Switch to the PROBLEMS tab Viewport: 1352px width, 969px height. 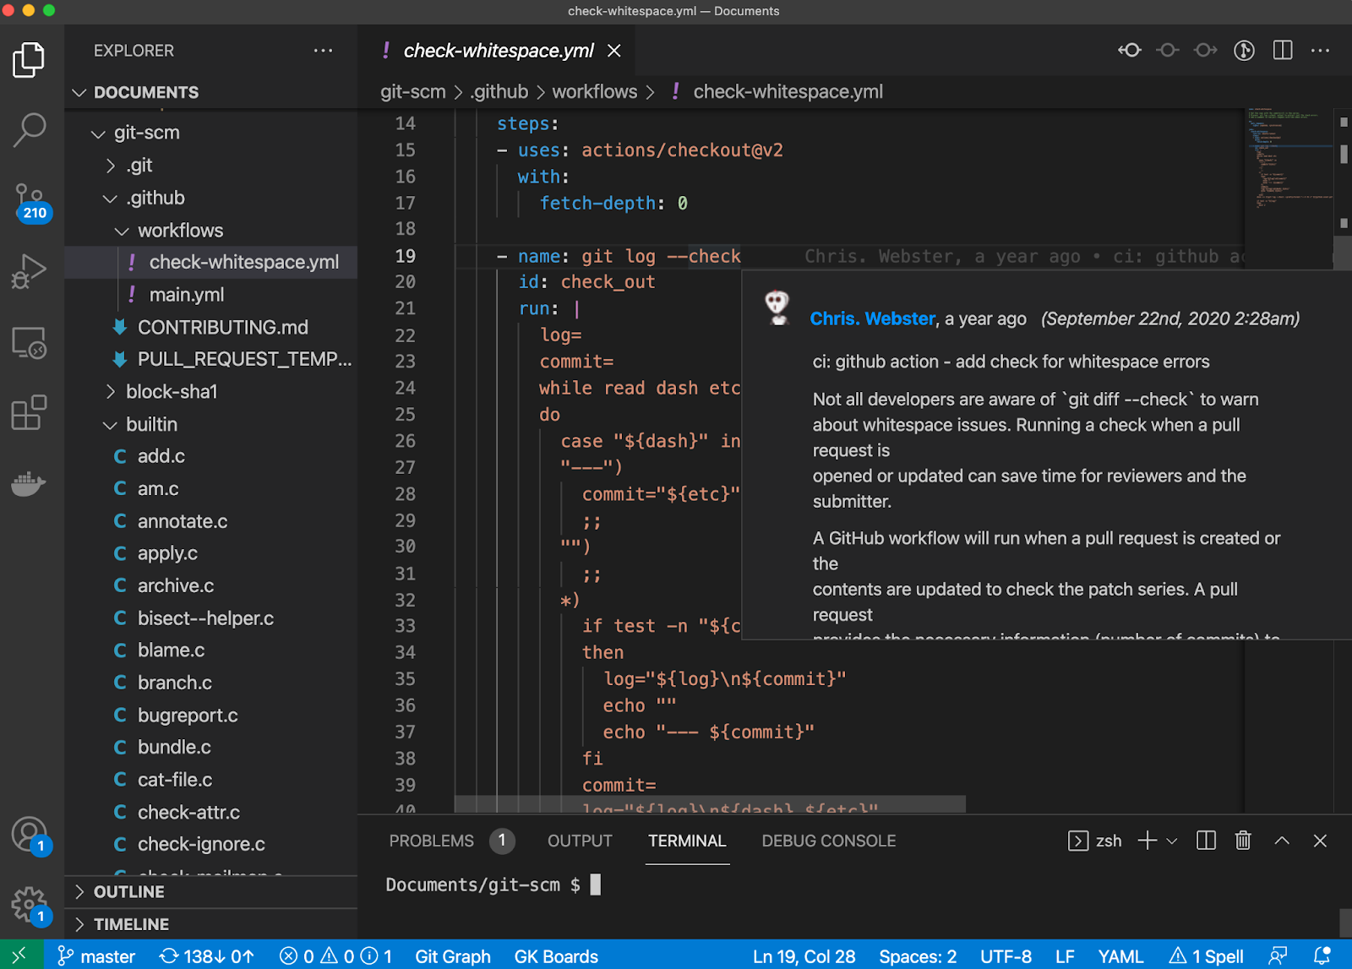click(431, 841)
